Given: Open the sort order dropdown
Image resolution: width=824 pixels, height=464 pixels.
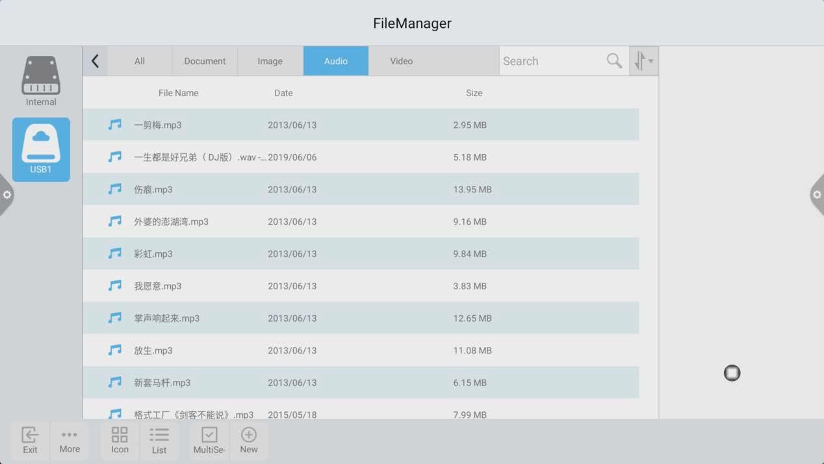Looking at the screenshot, I should [x=643, y=61].
